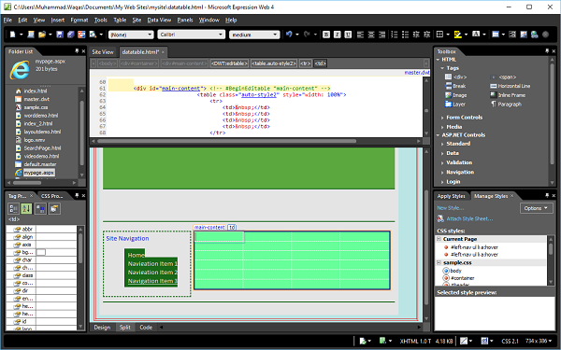Open the style dropdown showing (None)
Image resolution: width=561 pixels, height=350 pixels.
point(131,35)
